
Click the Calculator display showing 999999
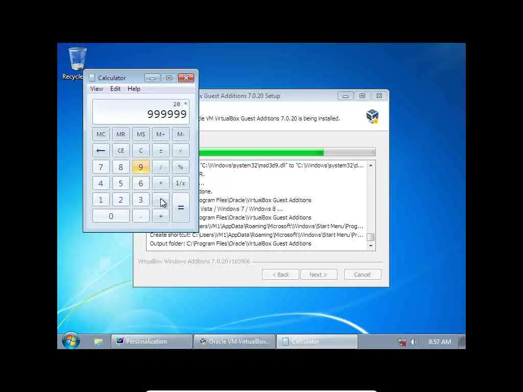tap(141, 112)
